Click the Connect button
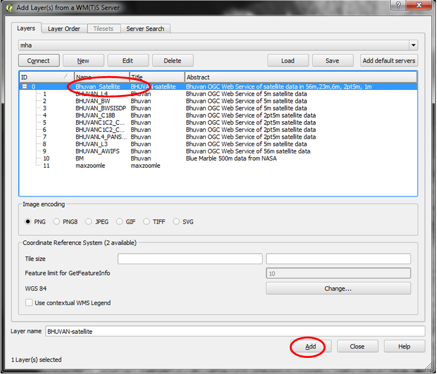 (x=39, y=61)
